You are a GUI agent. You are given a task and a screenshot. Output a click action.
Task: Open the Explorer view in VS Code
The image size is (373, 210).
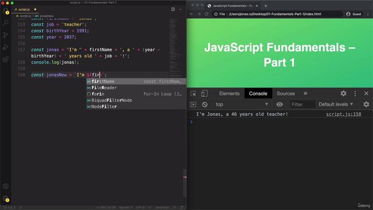pos(5,11)
